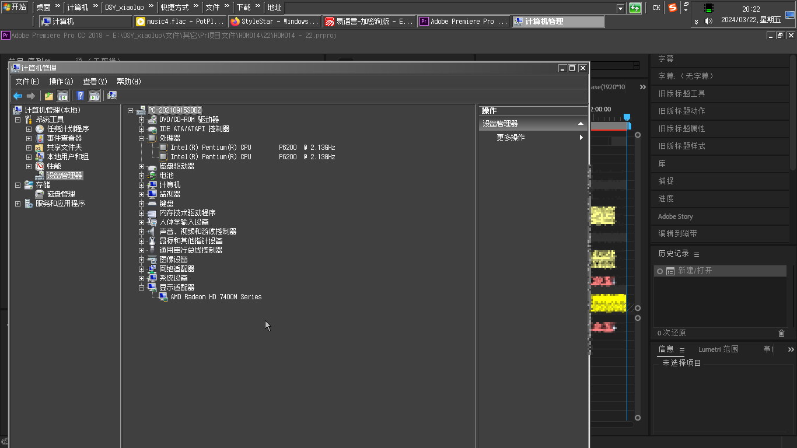Toggle the show/hide action pane toolbar icon
This screenshot has width=797, height=448.
click(95, 96)
